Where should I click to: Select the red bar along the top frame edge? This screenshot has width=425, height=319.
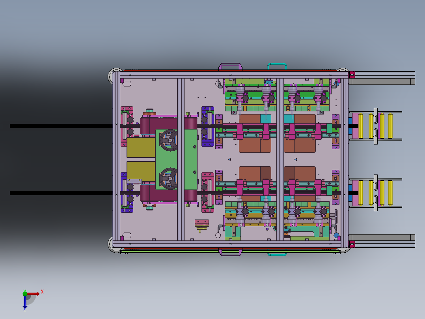click(x=230, y=70)
